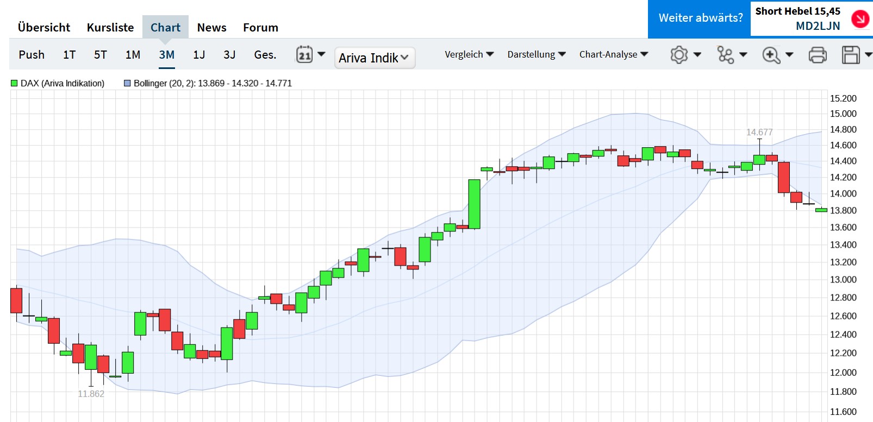Open chart settings gear icon
Screen dimensions: 873x422
pyautogui.click(x=679, y=55)
